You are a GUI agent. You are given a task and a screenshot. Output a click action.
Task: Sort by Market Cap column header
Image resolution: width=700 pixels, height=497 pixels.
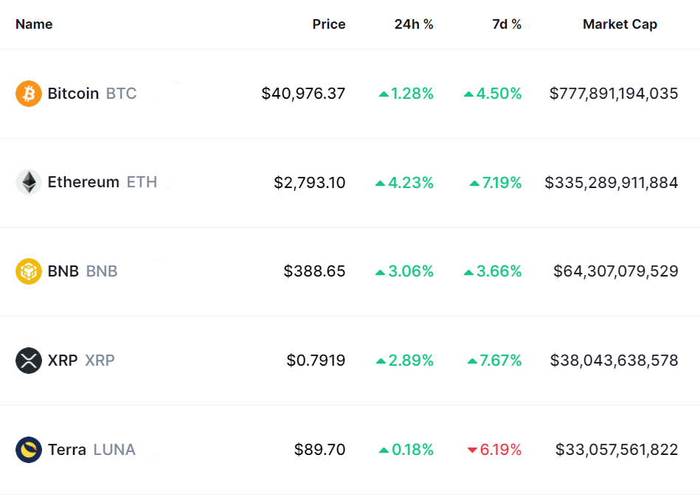(620, 24)
